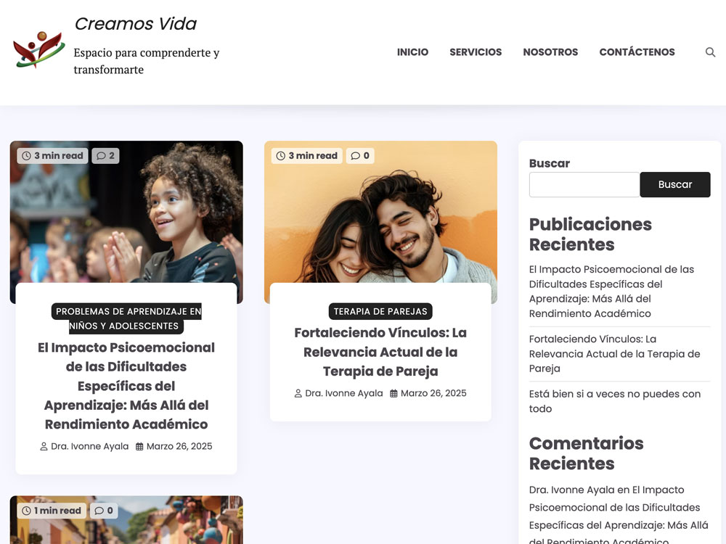Click the search magnifier icon in header
Screen dimensions: 726x544
click(x=710, y=52)
